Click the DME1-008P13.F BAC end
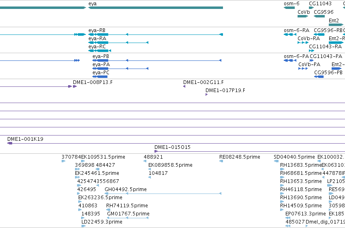Screen dimensions: 345x228 [75, 86]
